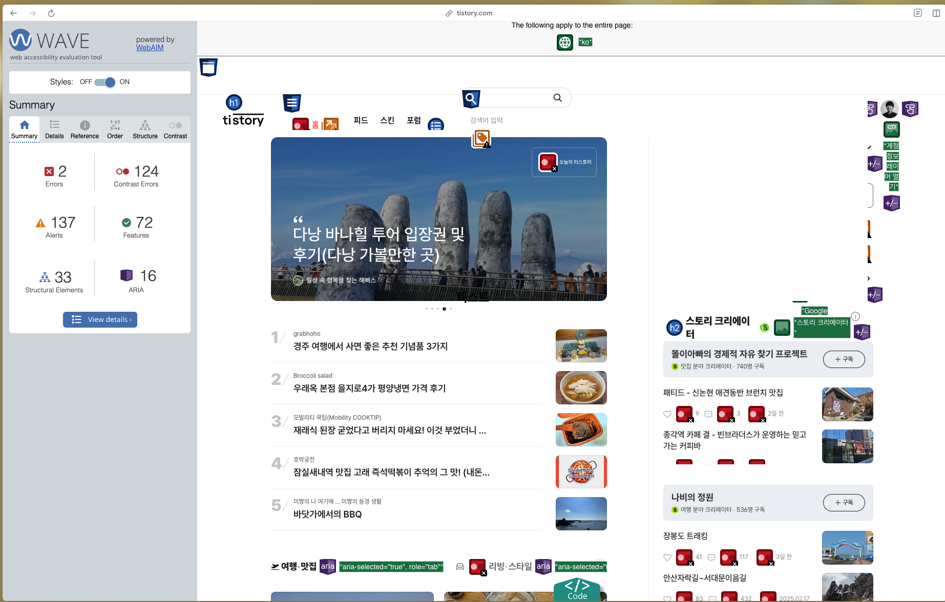The width and height of the screenshot is (945, 602).
Task: Click author name grabhoho
Action: pyautogui.click(x=307, y=334)
